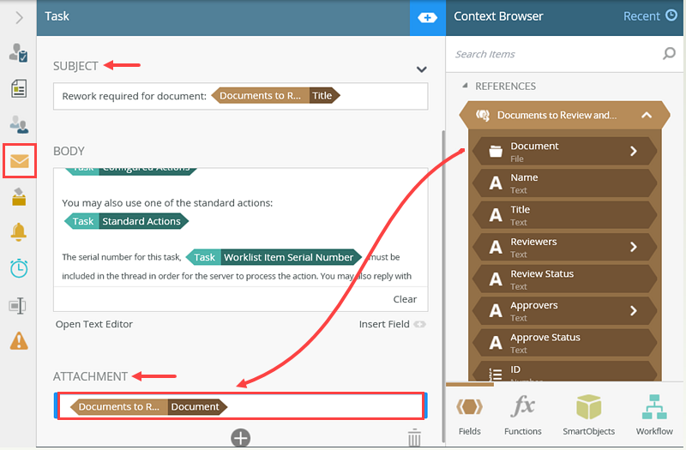Select the Task Standard Actions token

[x=126, y=221]
